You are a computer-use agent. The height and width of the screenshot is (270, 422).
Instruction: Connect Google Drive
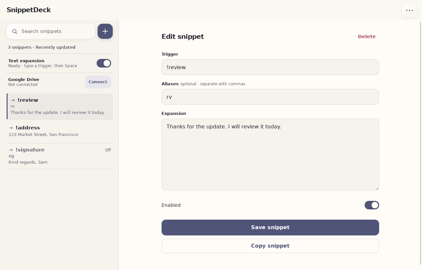pyautogui.click(x=98, y=82)
